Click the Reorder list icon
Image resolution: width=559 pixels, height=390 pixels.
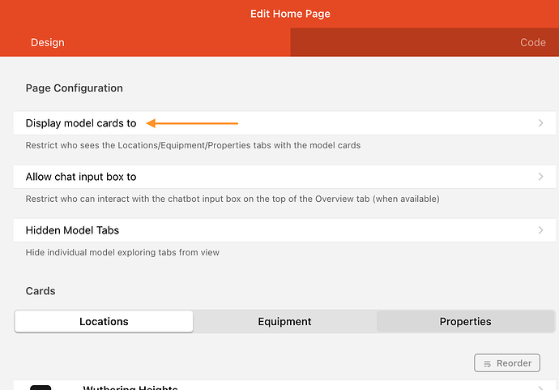(487, 363)
